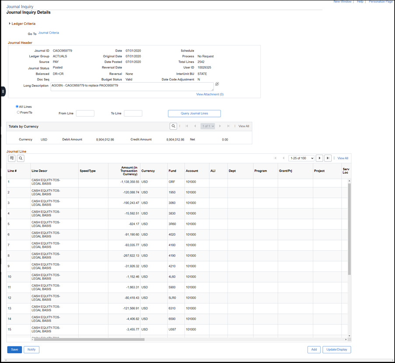This screenshot has height=363, width=395.
Task: Click the Totals by Currency search icon
Action: (x=173, y=126)
